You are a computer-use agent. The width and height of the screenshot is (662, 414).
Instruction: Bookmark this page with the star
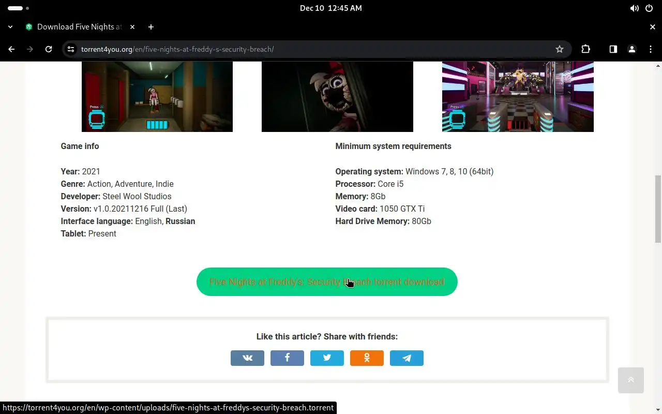(x=559, y=49)
